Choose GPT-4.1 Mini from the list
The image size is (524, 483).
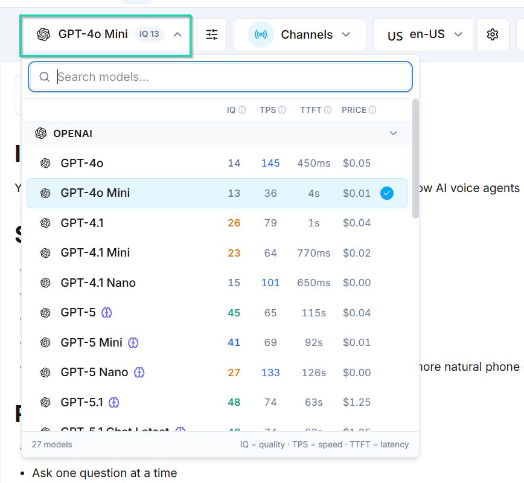(95, 253)
